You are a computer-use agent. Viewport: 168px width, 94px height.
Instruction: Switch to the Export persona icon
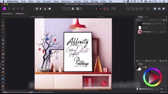[22, 9]
